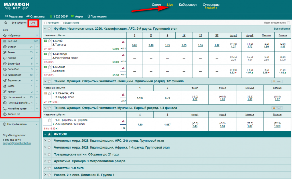Click the Football sport icon in sidebar

pyautogui.click(x=5, y=47)
